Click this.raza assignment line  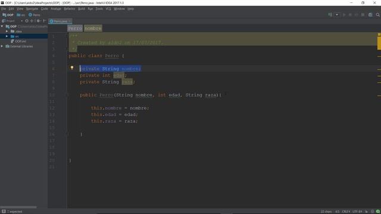pos(114,121)
